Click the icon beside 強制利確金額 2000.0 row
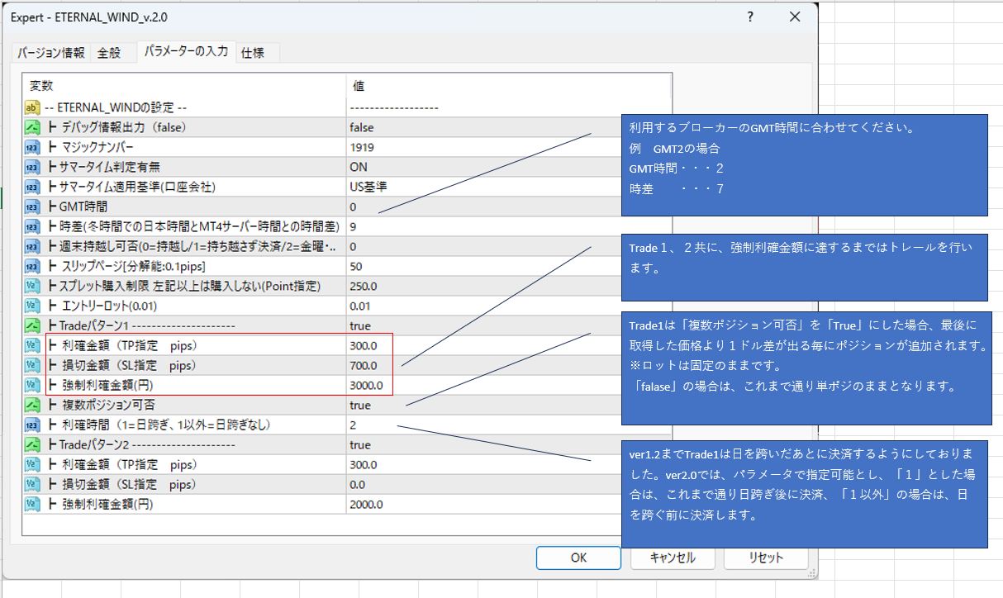 tap(32, 504)
